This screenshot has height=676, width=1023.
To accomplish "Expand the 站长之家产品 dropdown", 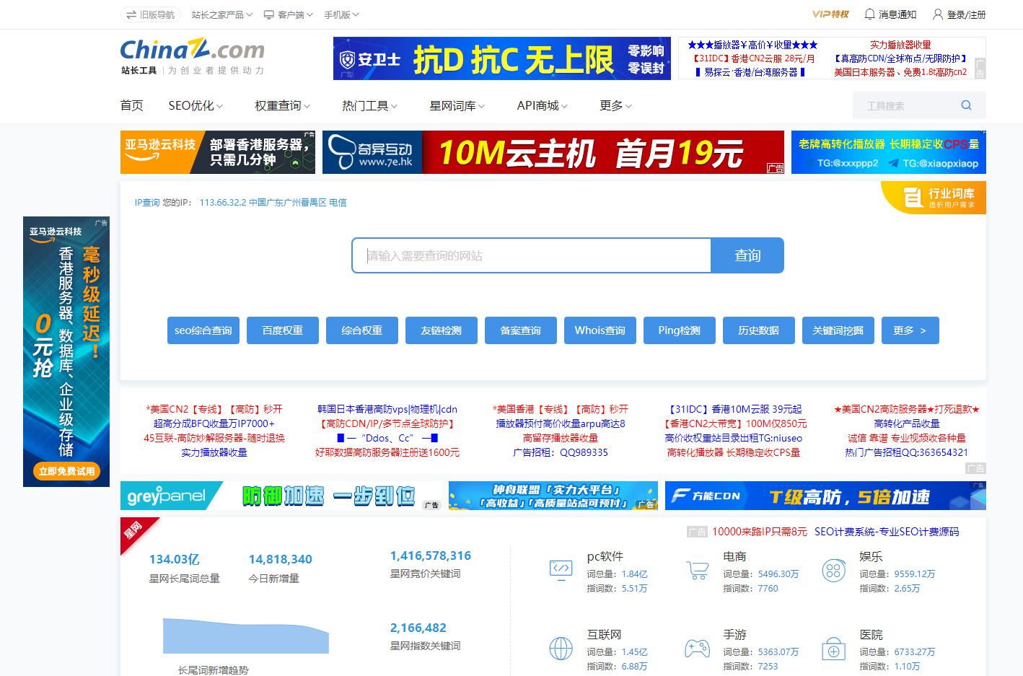I will point(222,14).
